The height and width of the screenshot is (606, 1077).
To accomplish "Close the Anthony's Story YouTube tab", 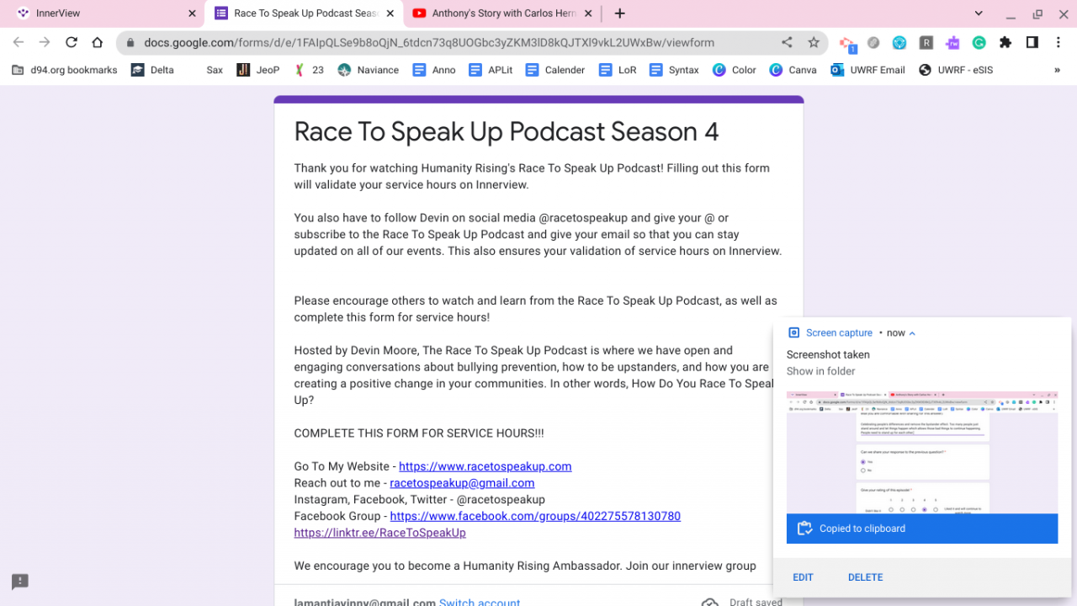I will [x=588, y=13].
